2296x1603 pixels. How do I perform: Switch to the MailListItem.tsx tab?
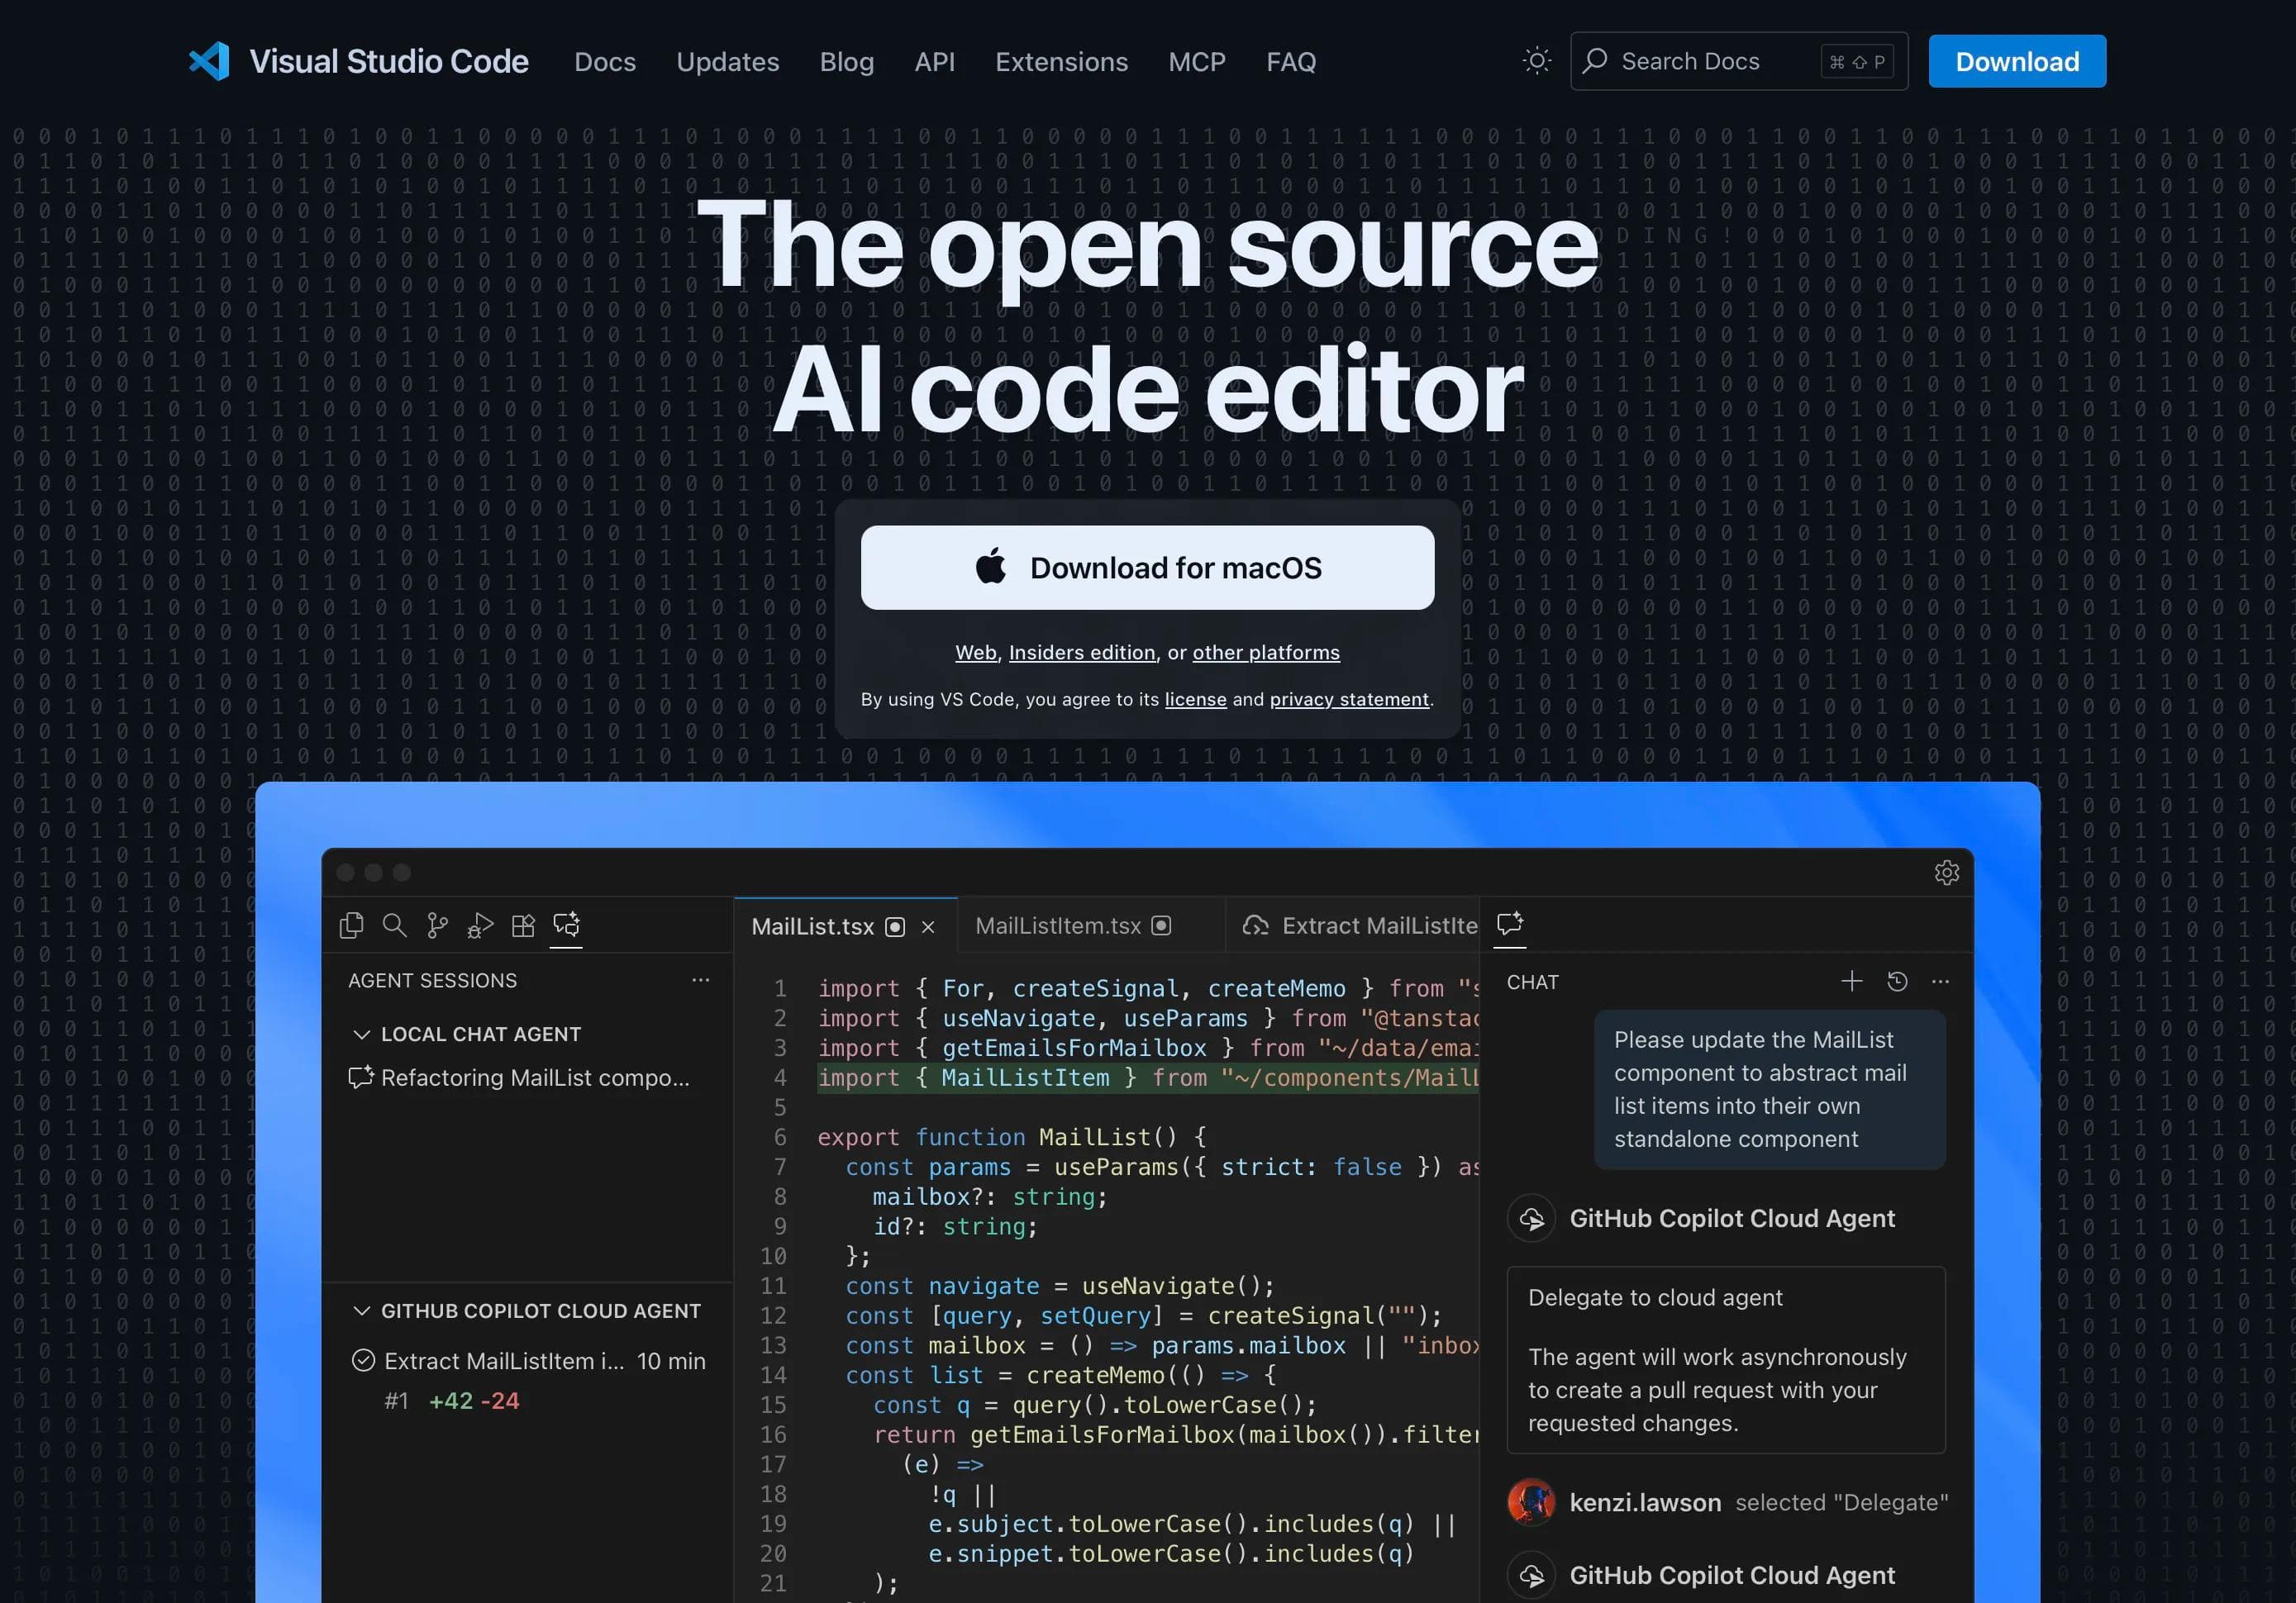coord(1058,926)
